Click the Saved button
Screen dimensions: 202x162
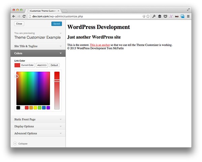pos(57,24)
